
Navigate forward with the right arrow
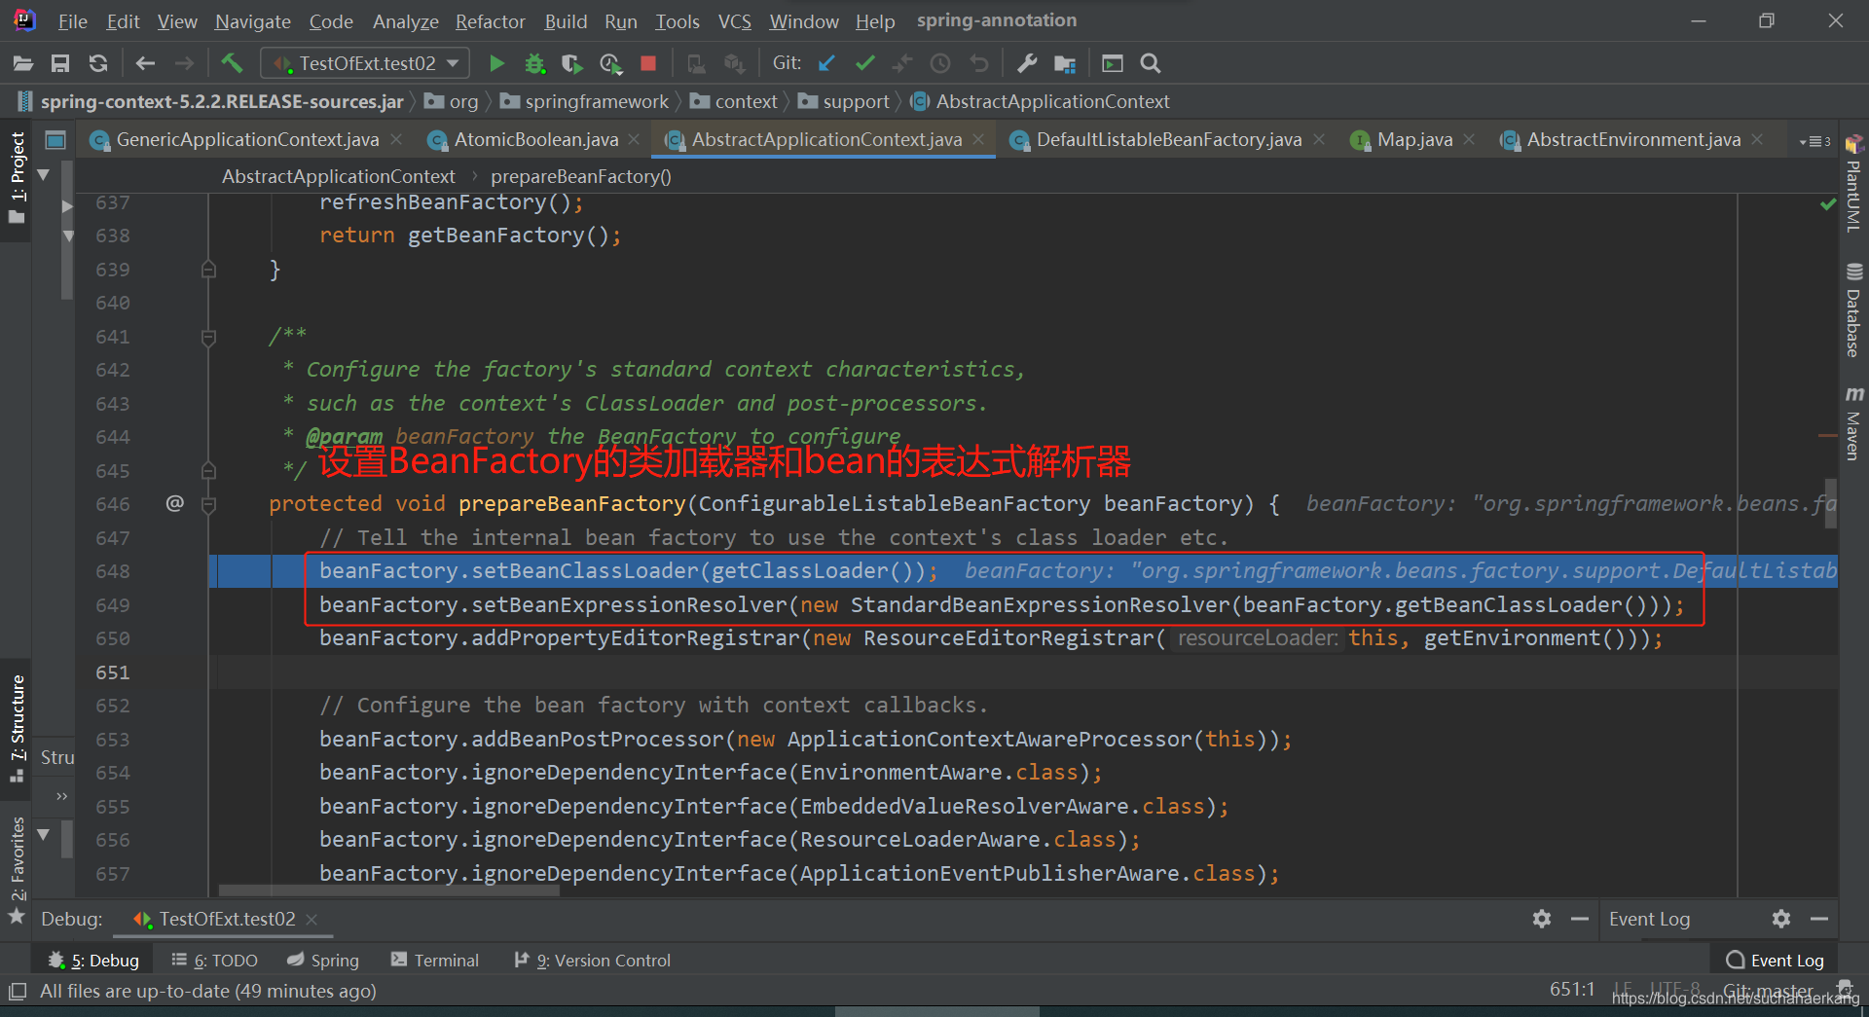[184, 64]
